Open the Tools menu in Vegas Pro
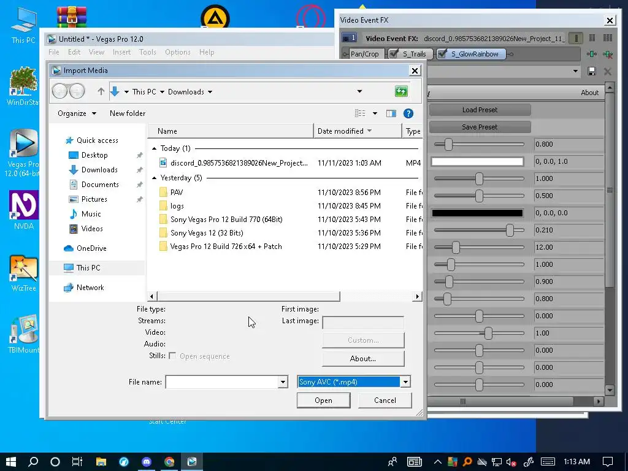628x471 pixels. 147,52
